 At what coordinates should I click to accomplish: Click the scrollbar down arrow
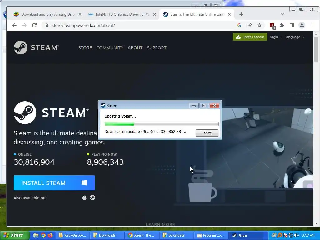click(x=316, y=223)
